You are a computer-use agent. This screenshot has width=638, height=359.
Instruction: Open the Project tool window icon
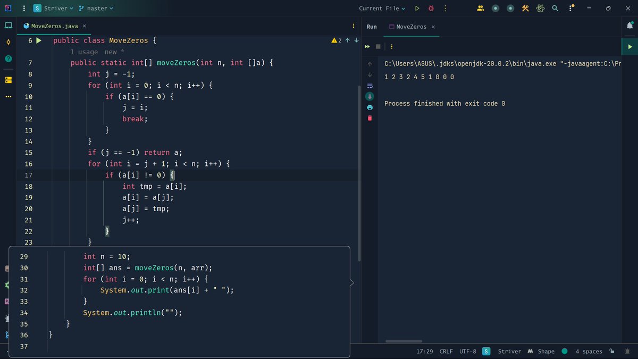pos(8,26)
